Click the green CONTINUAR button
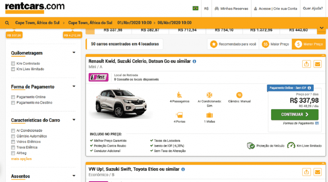The image size is (328, 182). 295,114
